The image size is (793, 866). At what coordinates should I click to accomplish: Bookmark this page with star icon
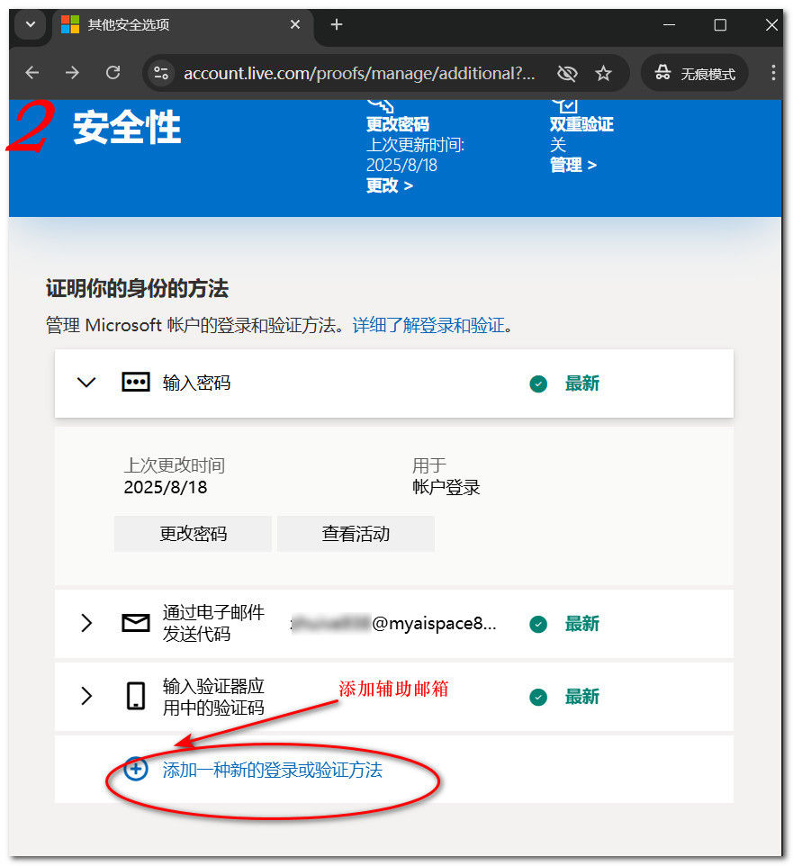[x=604, y=74]
